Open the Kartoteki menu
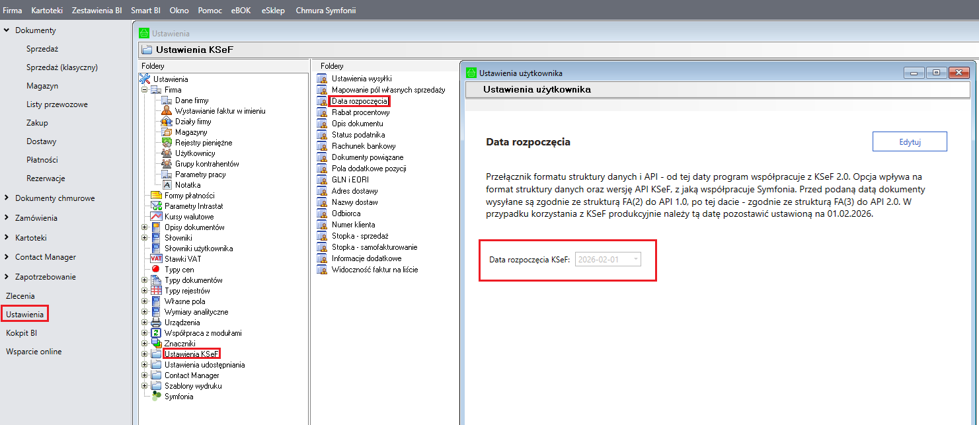979x425 pixels. [x=47, y=11]
